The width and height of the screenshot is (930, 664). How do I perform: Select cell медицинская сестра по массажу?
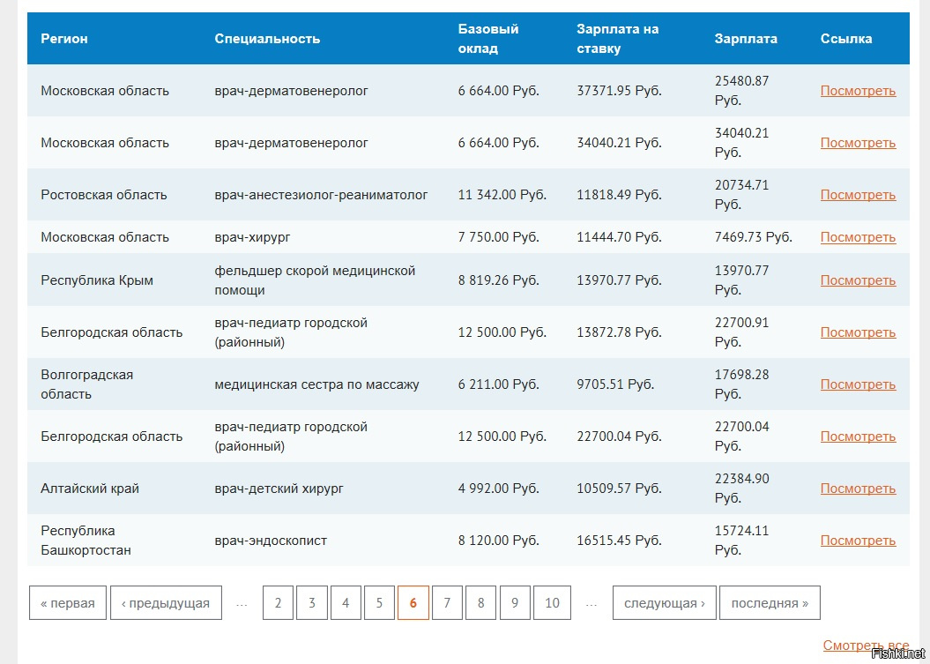[x=316, y=384]
